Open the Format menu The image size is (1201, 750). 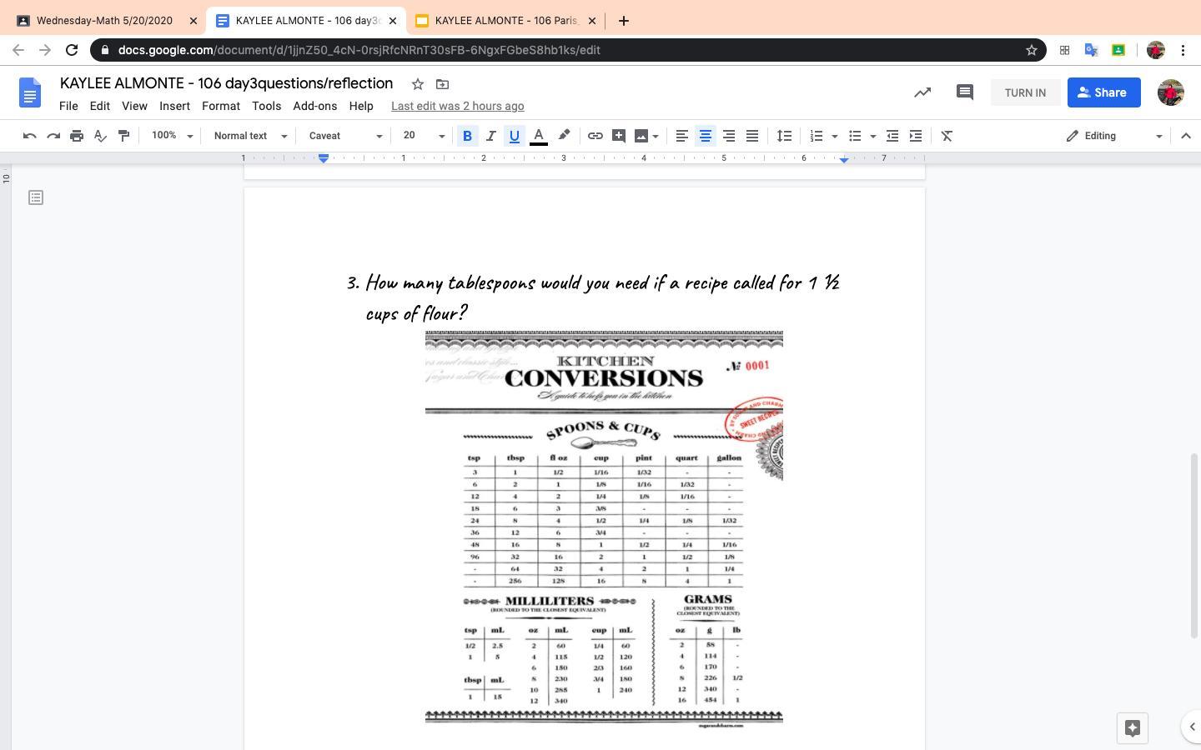tap(221, 106)
